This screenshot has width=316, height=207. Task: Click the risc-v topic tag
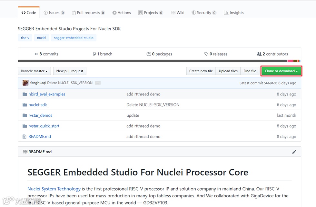click(25, 38)
